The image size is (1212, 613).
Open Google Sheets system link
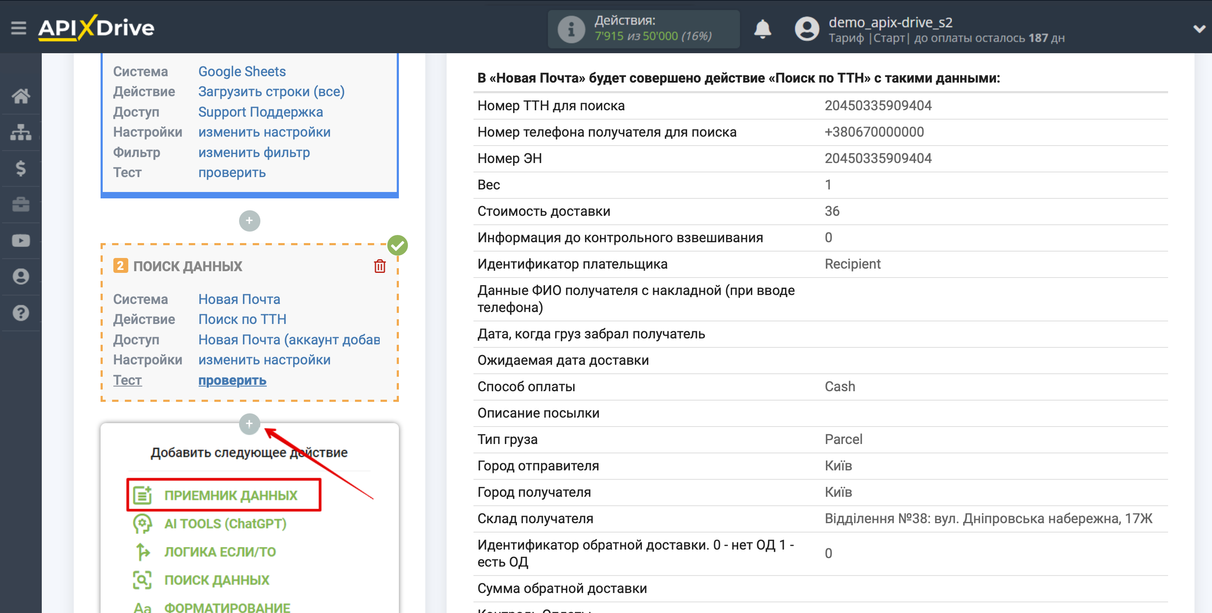(x=242, y=72)
